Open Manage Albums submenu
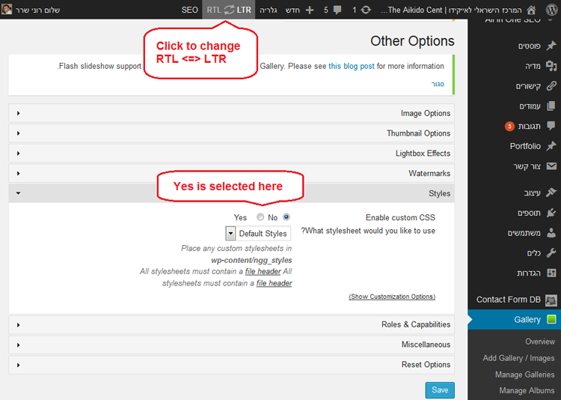This screenshot has height=400, width=561. click(x=527, y=390)
